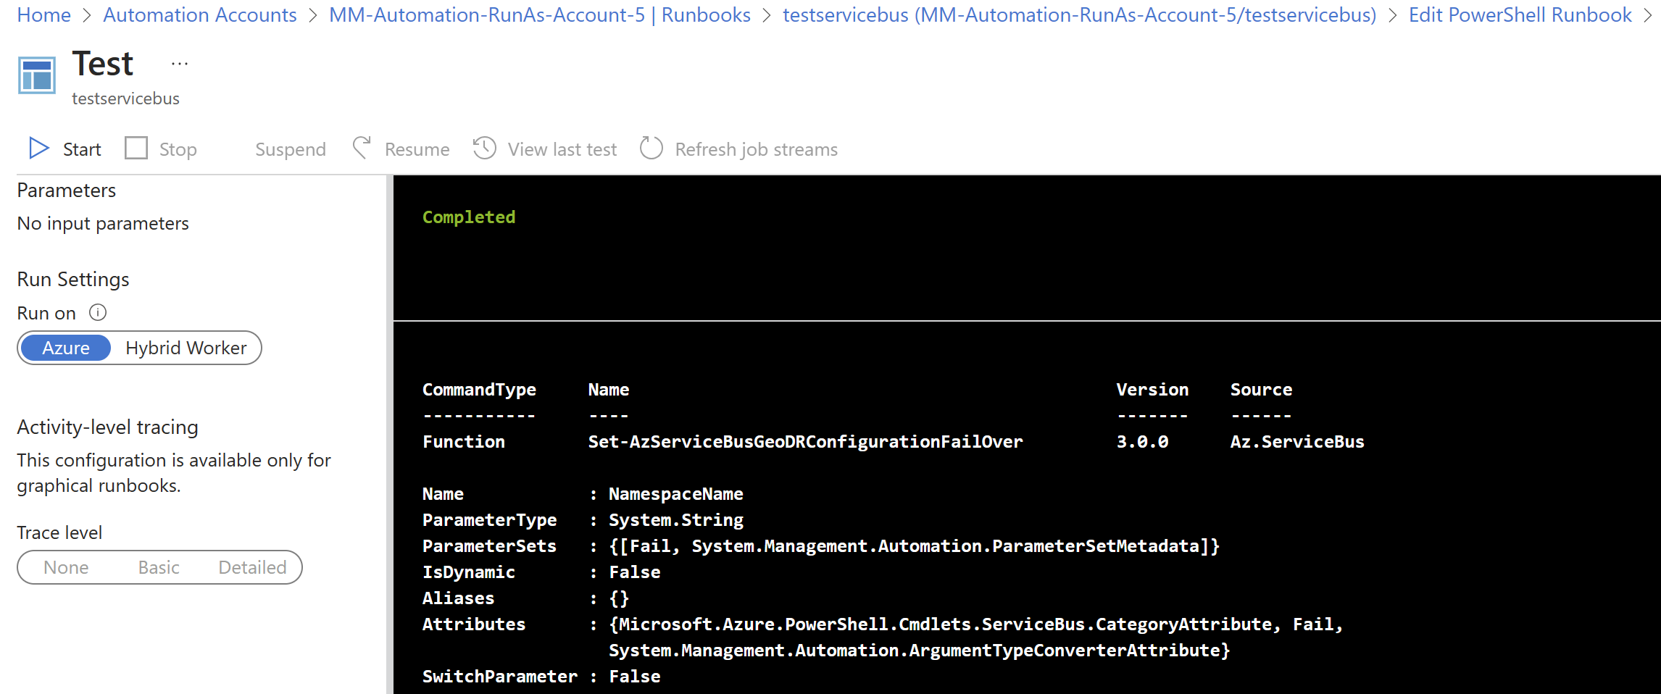Open View last test

546,149
